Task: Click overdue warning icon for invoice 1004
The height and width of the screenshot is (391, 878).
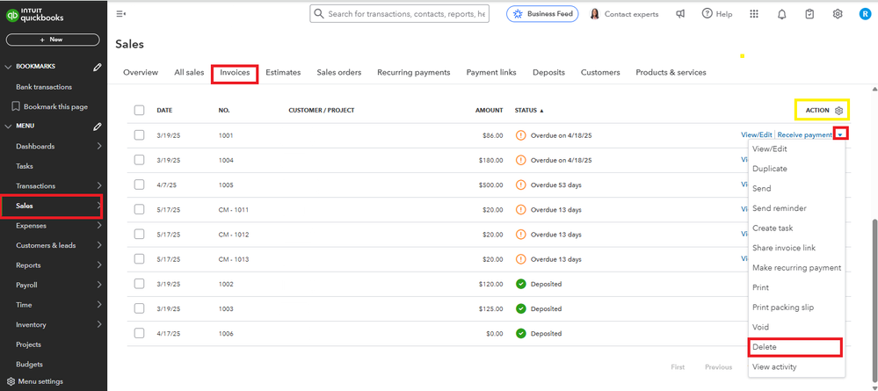Action: 521,160
